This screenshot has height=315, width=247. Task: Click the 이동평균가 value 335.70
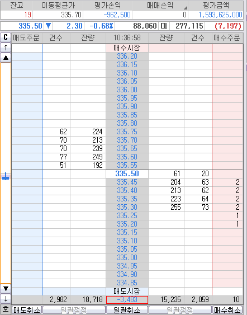(71, 15)
